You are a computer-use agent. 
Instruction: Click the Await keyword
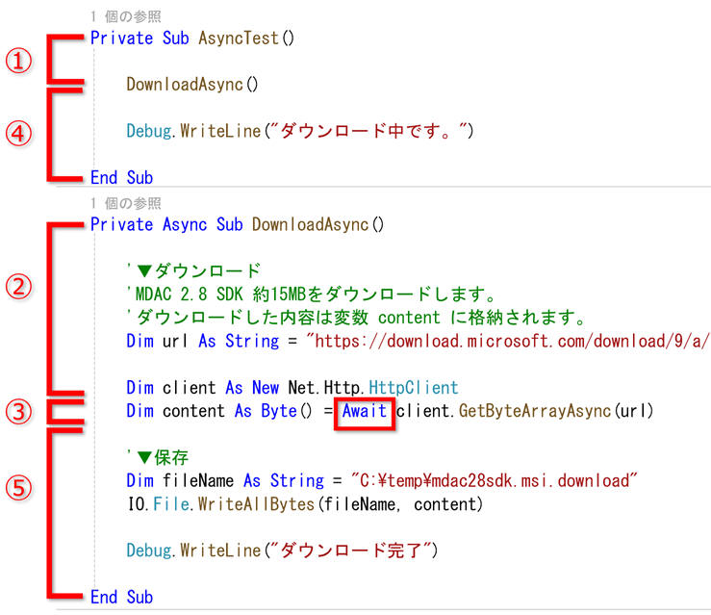pyautogui.click(x=365, y=411)
